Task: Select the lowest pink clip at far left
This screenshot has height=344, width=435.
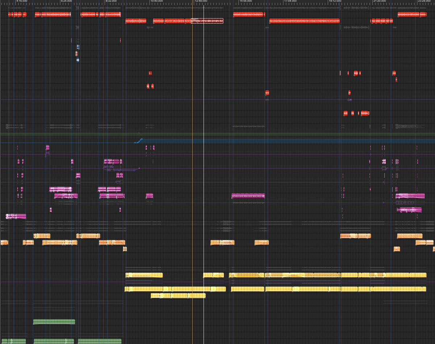Action: point(16,217)
